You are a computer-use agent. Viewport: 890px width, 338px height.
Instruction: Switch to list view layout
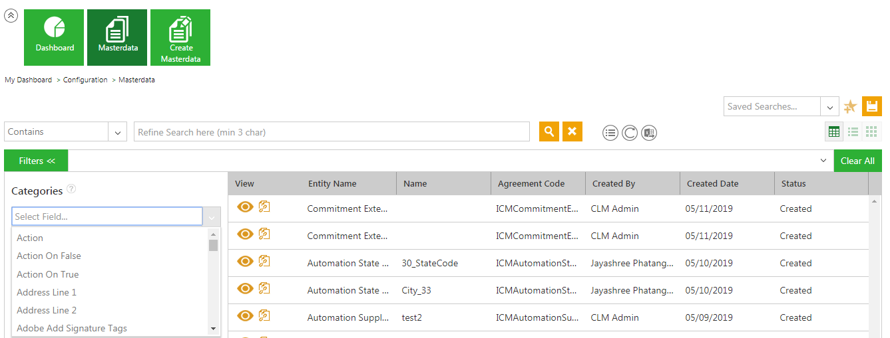(853, 131)
